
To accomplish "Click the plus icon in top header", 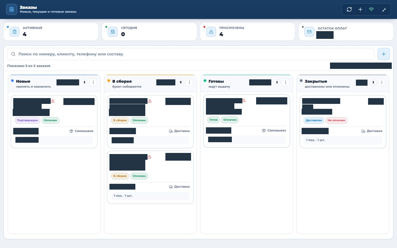I will click(360, 9).
